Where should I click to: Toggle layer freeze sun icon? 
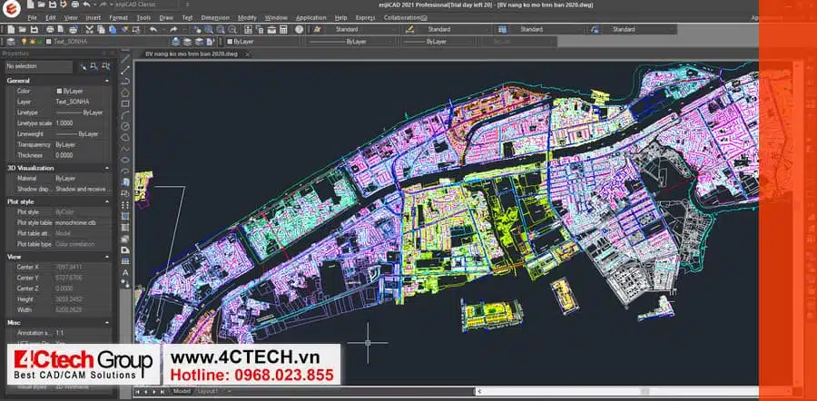click(32, 42)
